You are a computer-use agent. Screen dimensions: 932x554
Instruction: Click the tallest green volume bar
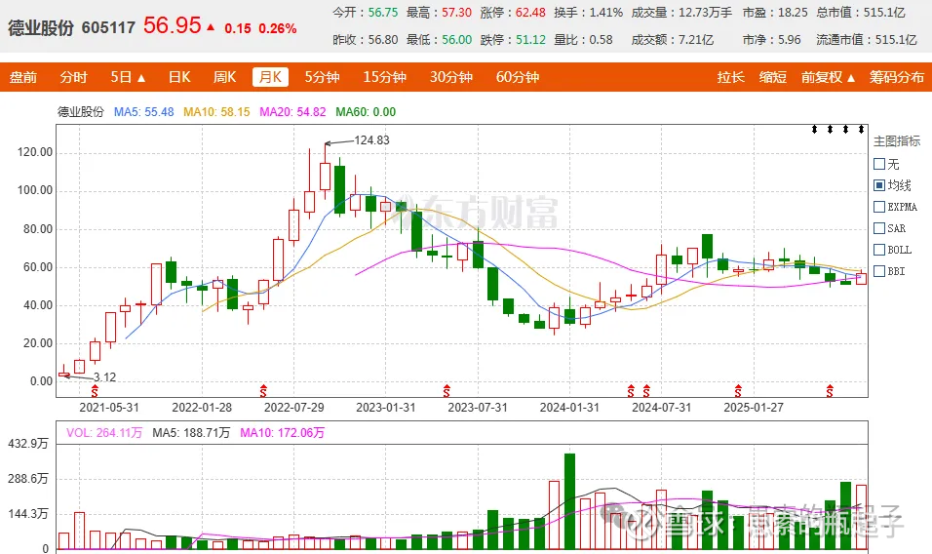[x=569, y=501]
